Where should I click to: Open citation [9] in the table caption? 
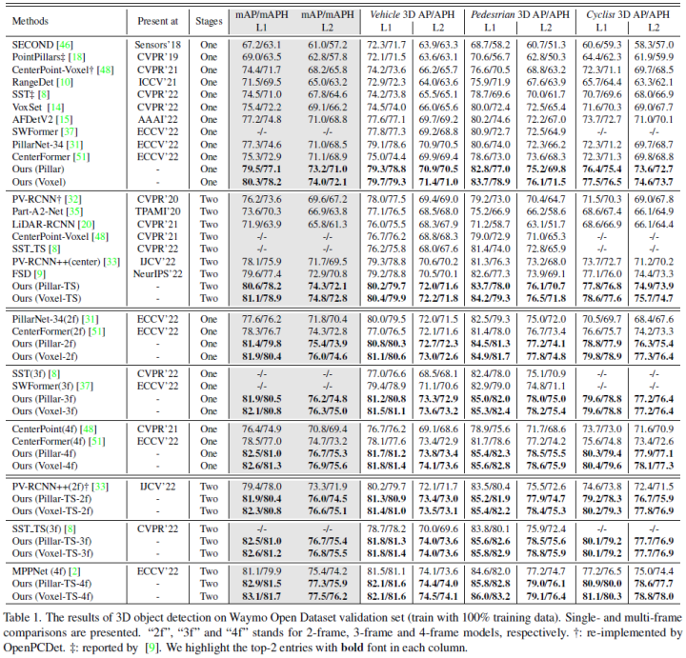(151, 648)
